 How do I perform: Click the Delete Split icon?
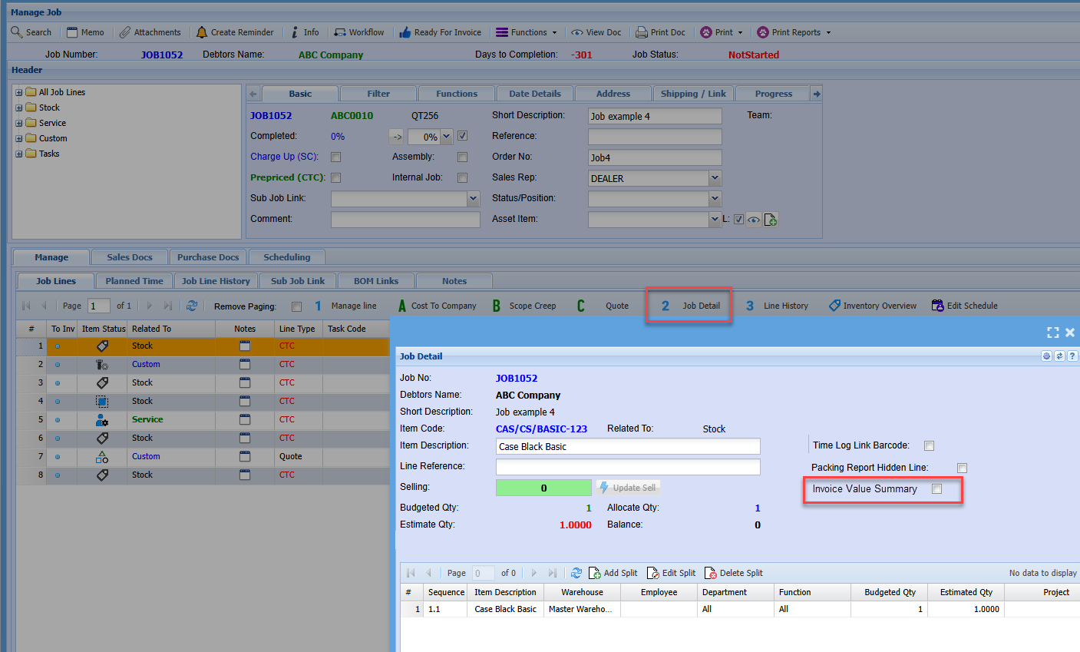tap(710, 573)
